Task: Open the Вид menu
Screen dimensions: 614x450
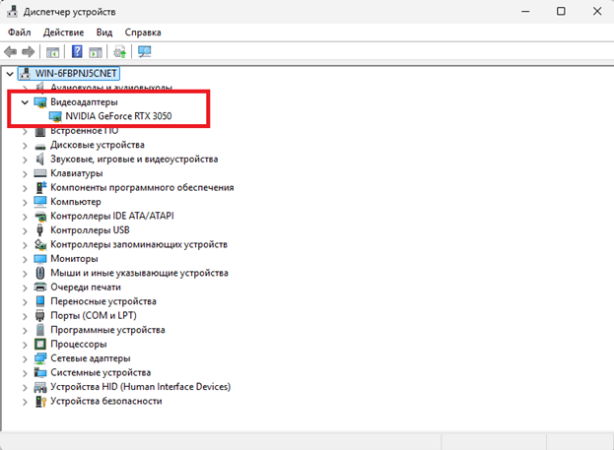Action: tap(104, 32)
